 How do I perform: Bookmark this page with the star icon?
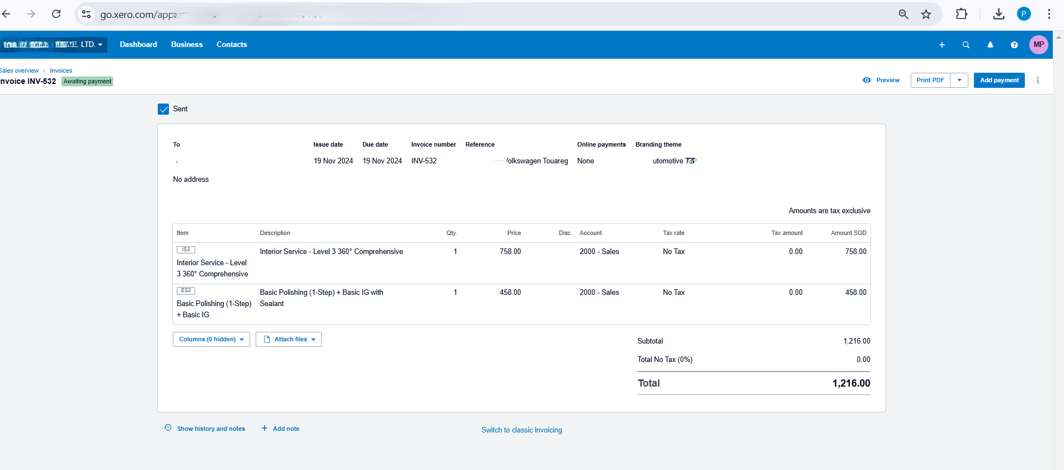[926, 15]
